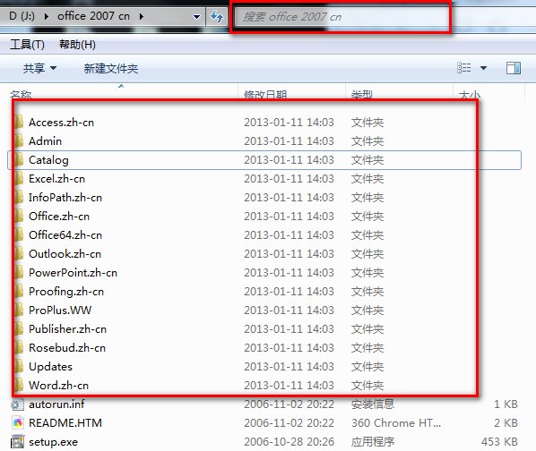The image size is (536, 451).
Task: Toggle the preview pane icon
Action: (x=514, y=68)
